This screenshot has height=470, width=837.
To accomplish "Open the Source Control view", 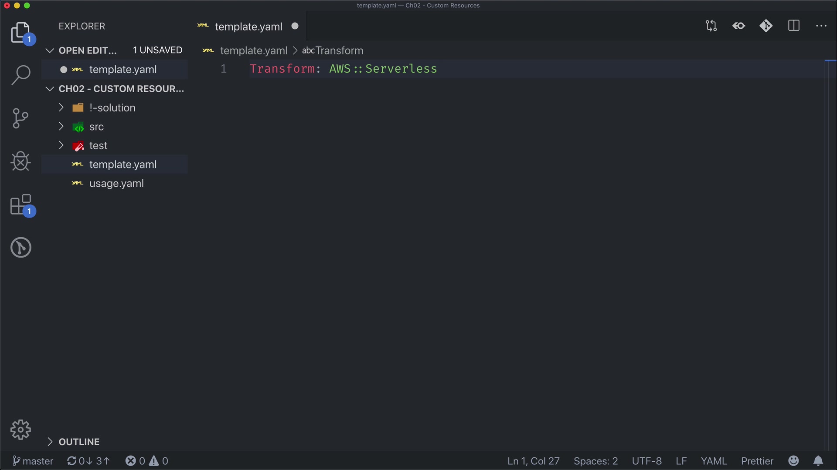I will [20, 118].
